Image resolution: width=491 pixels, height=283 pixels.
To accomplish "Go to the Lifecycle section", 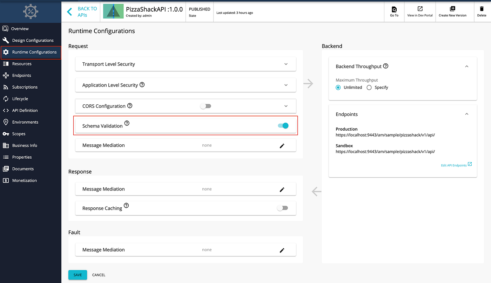I will point(21,98).
